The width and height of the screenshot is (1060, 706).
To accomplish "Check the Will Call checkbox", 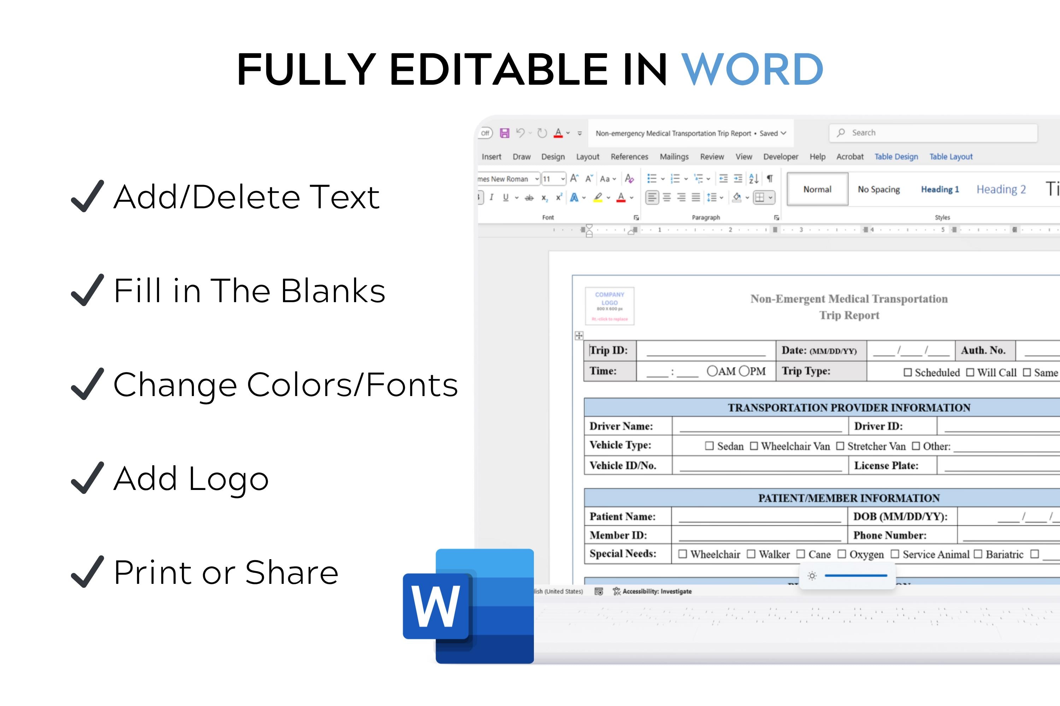I will 970,372.
